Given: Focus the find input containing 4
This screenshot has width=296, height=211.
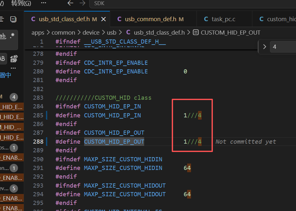Looking at the screenshot, I should (x=283, y=47).
